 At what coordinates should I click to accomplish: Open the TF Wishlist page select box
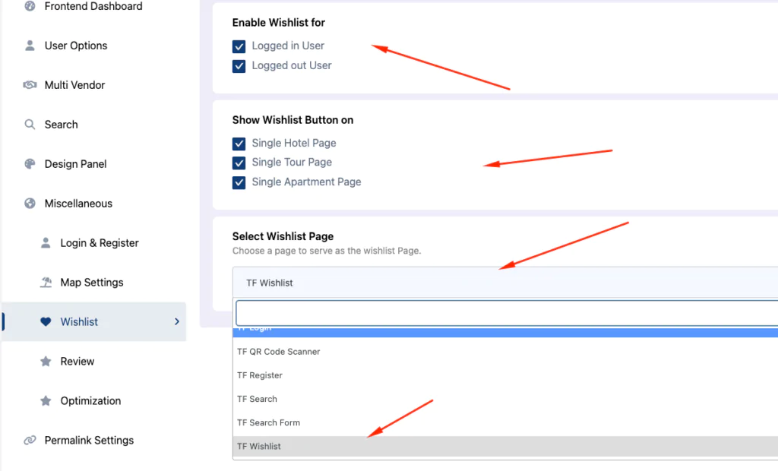tap(505, 283)
